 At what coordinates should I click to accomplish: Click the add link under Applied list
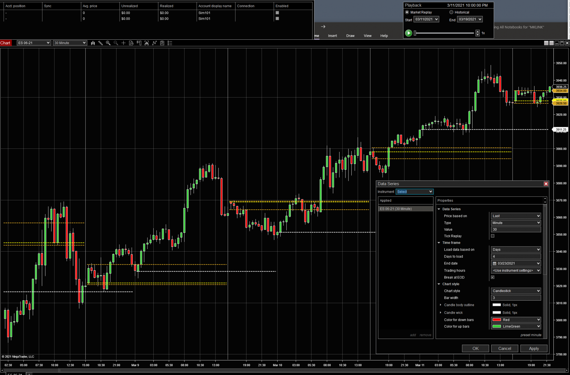[x=413, y=335]
